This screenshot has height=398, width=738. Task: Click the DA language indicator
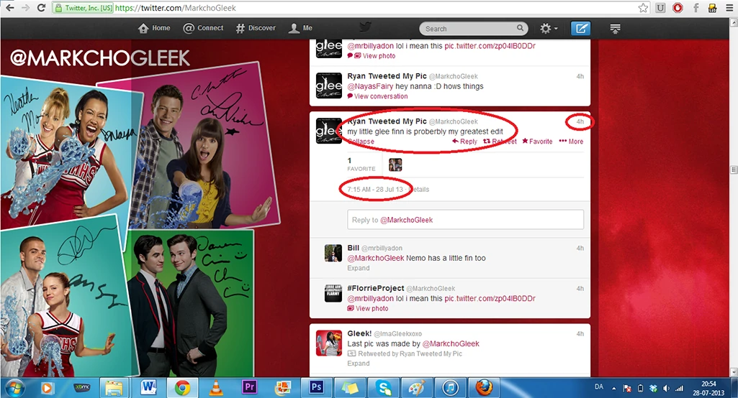coord(599,387)
